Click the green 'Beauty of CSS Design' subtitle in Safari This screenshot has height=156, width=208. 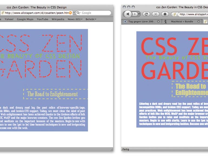(x=44, y=56)
